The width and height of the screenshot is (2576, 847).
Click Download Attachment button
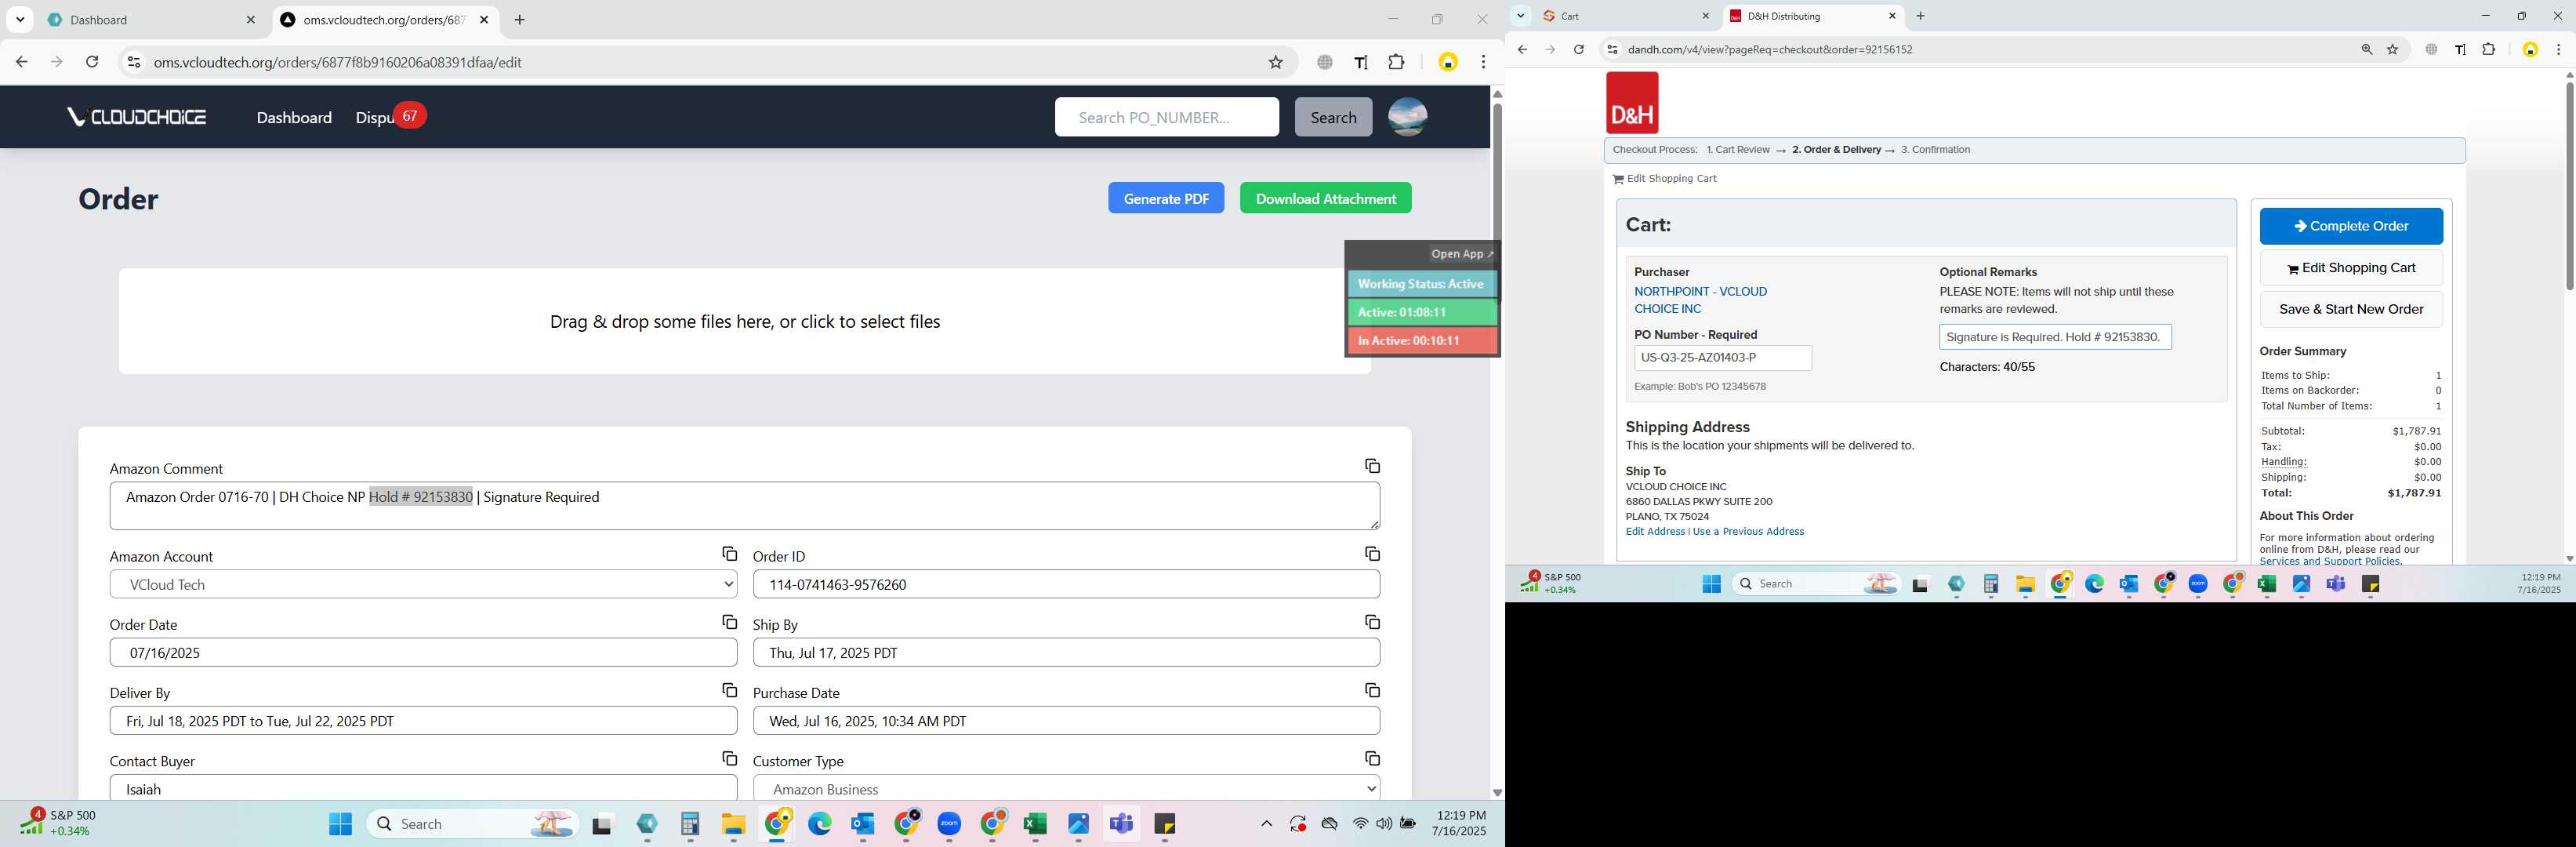click(1325, 198)
